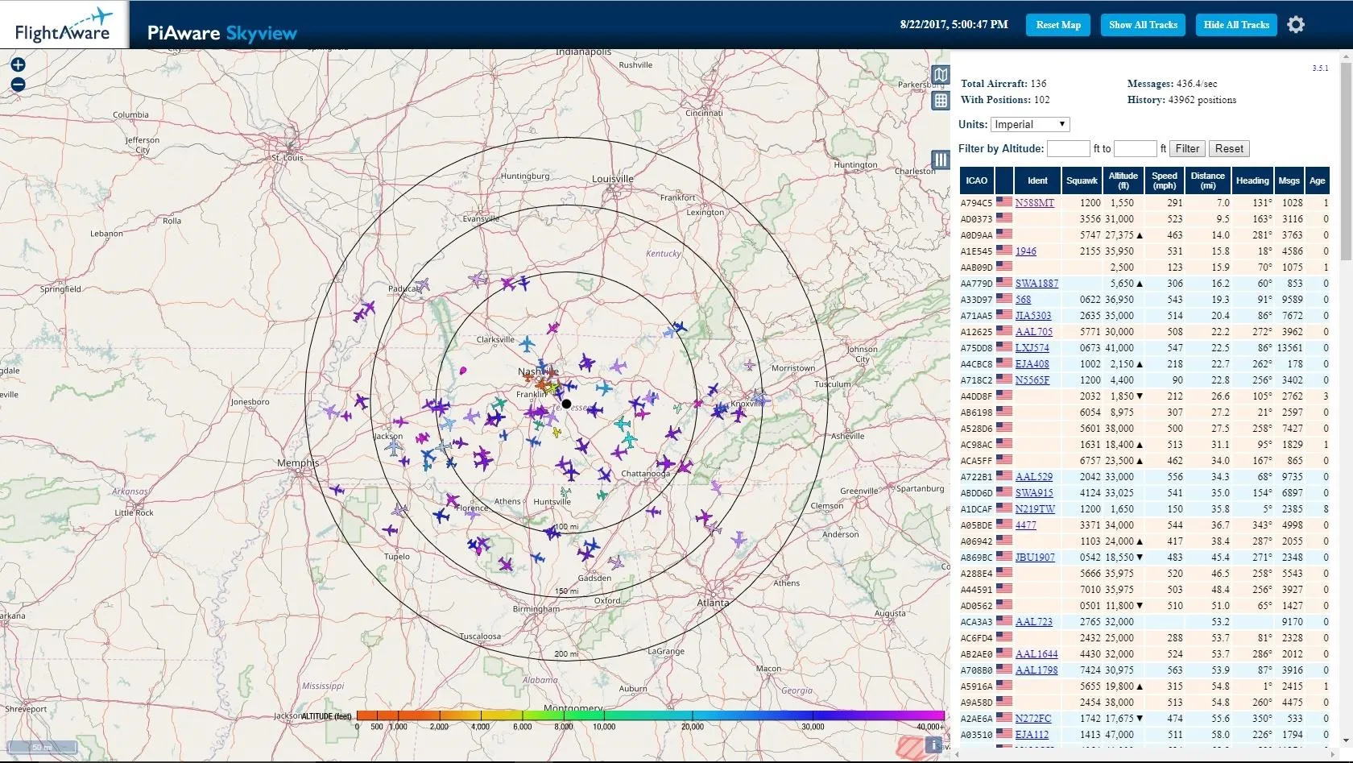The image size is (1353, 763).
Task: Select the aircraft icon beside Clarksville label
Action: (x=527, y=345)
